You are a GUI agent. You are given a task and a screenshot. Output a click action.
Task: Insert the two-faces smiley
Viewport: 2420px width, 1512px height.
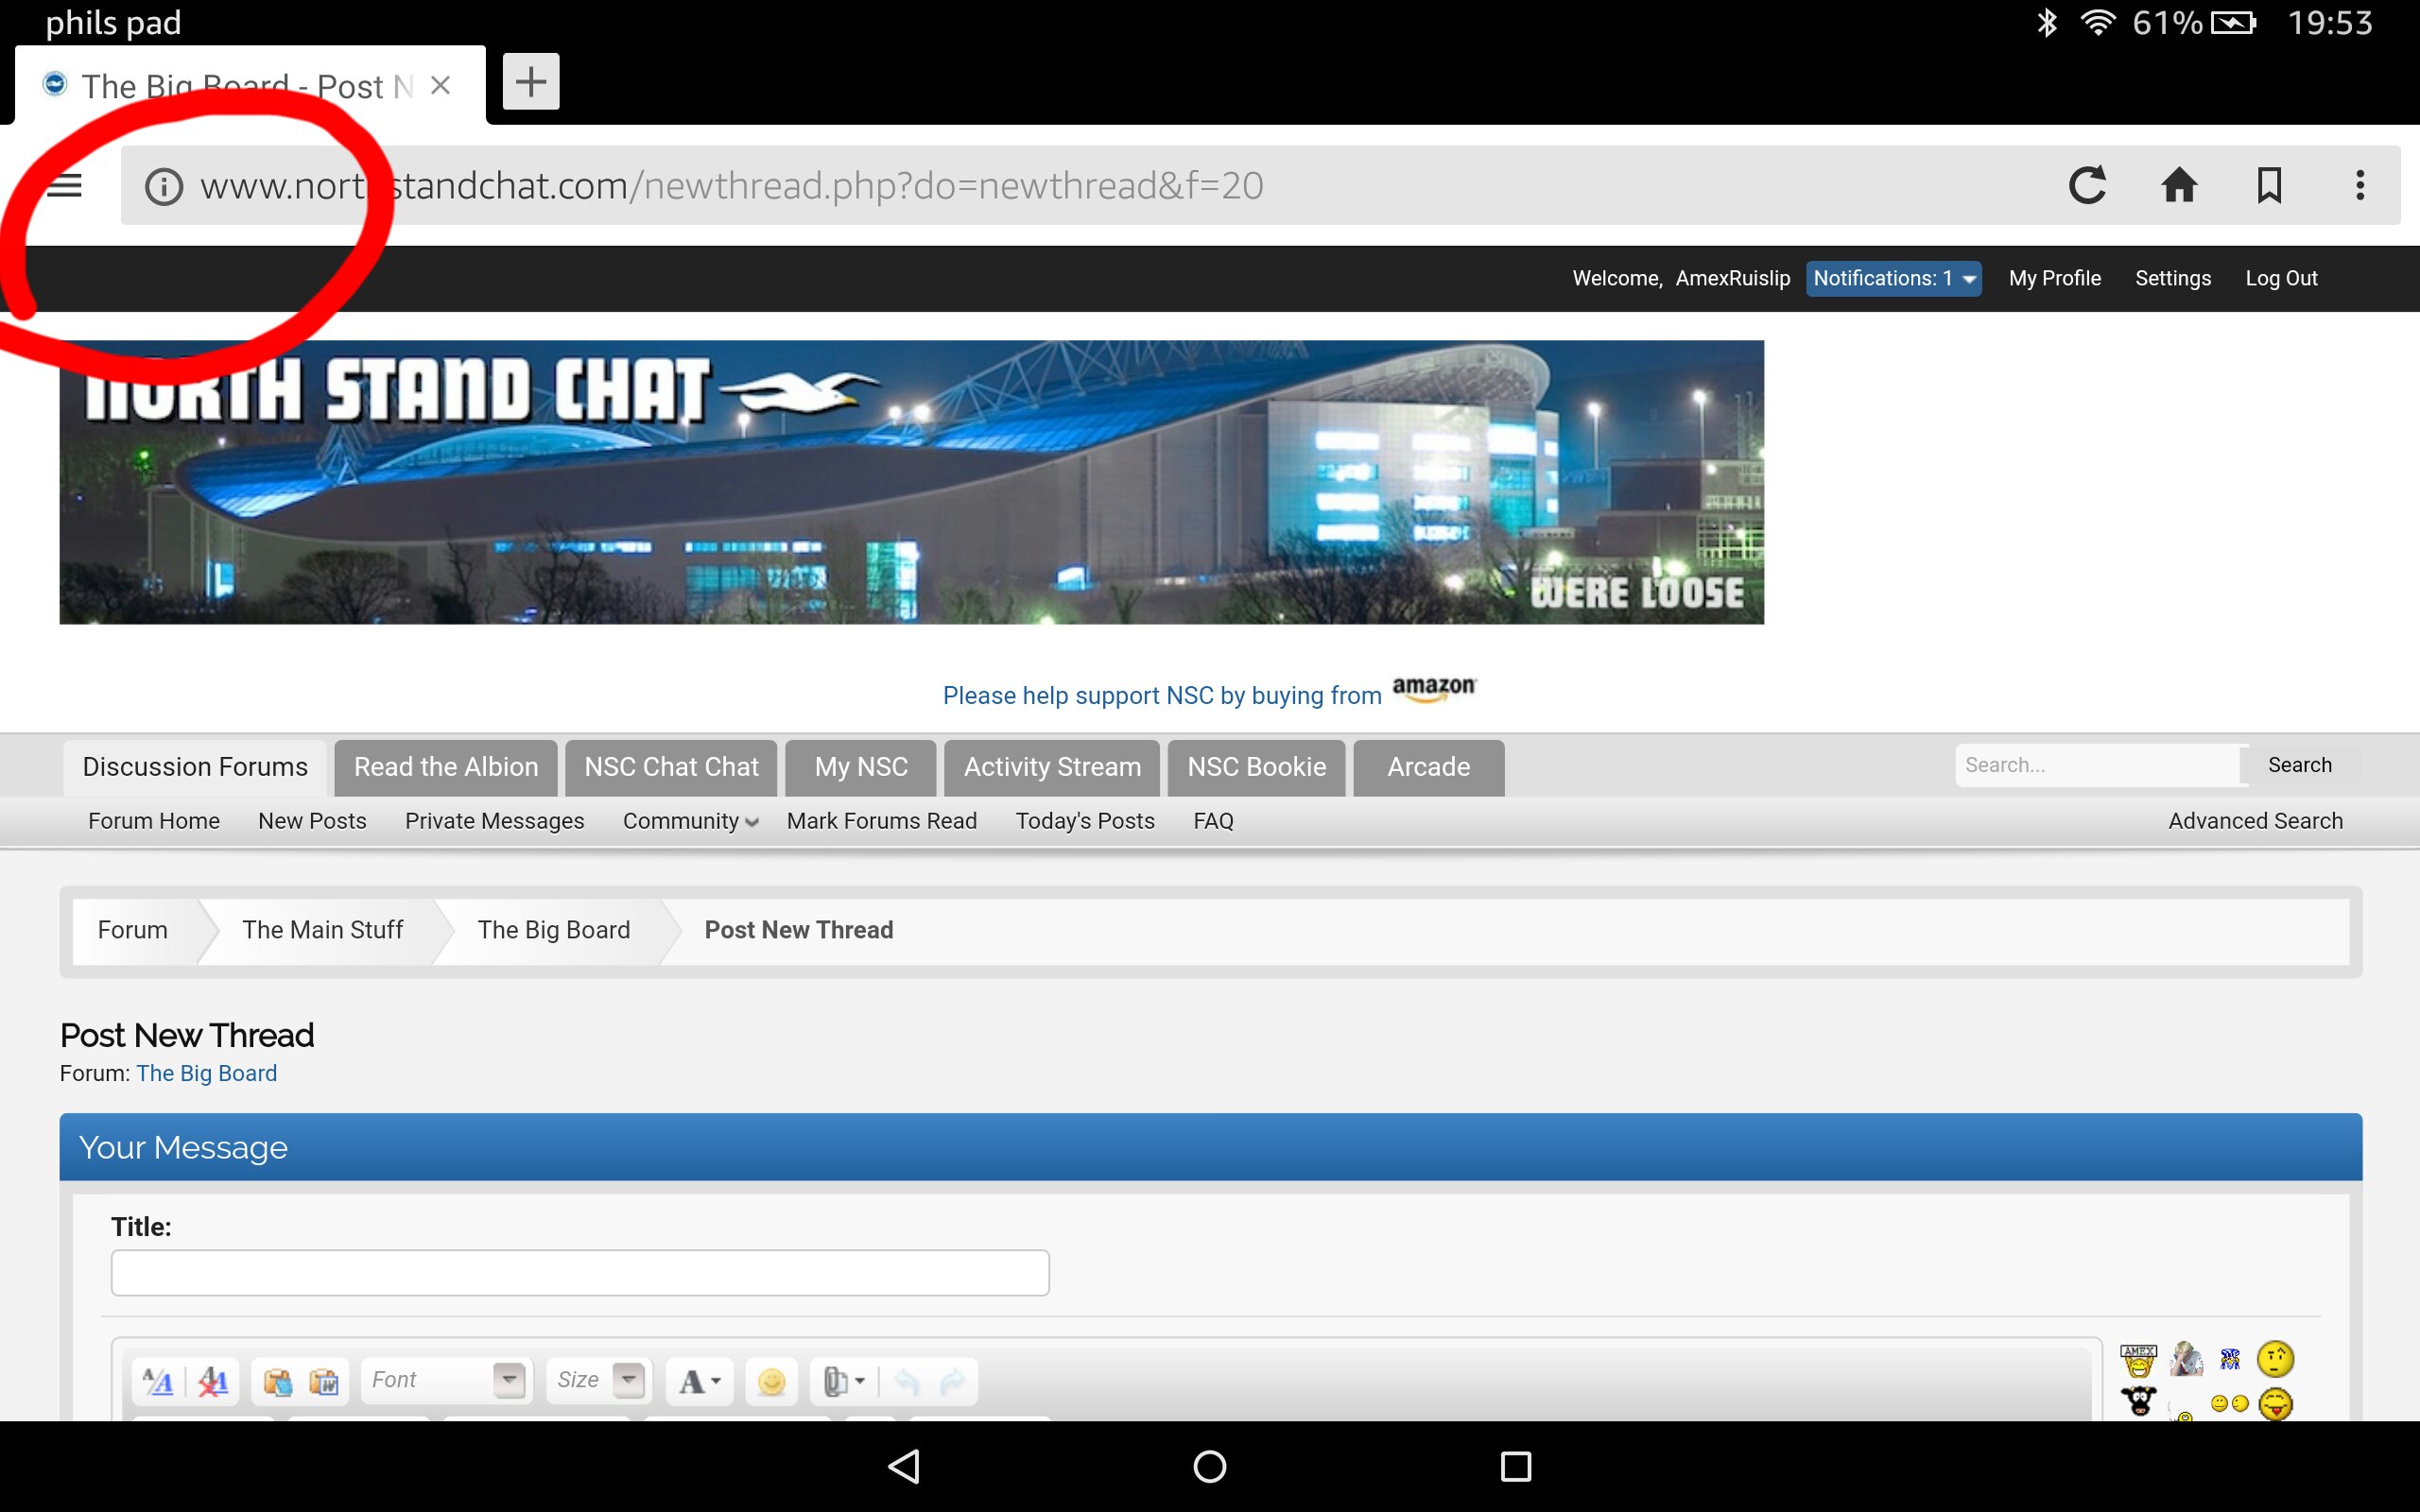click(x=2230, y=1404)
